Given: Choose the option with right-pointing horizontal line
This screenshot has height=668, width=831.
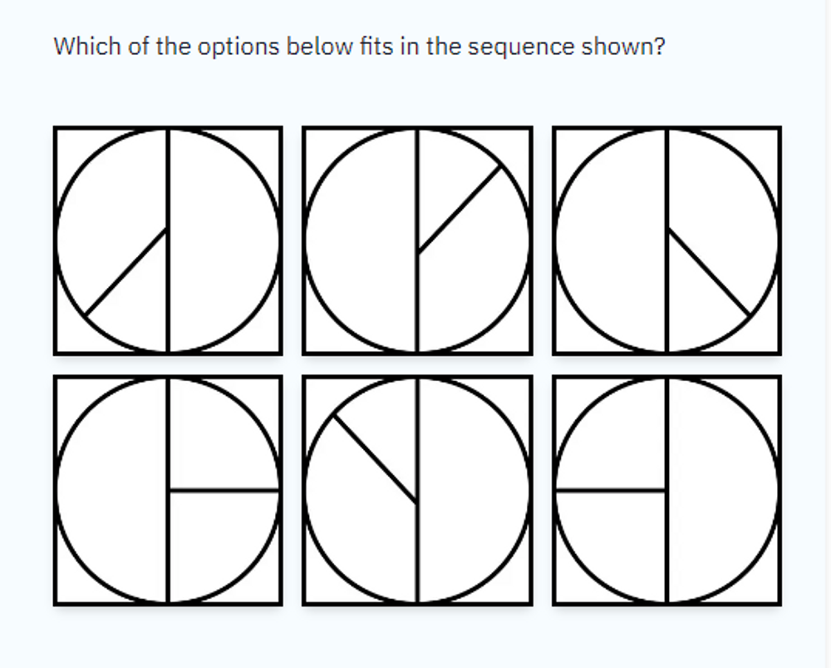Looking at the screenshot, I should tap(168, 490).
